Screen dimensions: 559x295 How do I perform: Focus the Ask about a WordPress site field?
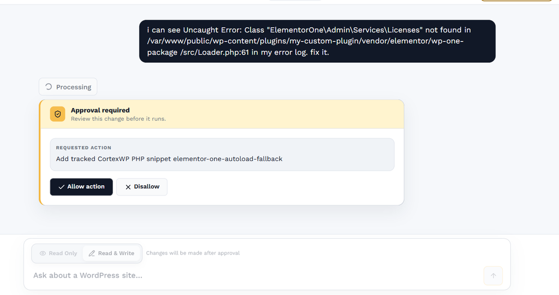click(x=257, y=275)
